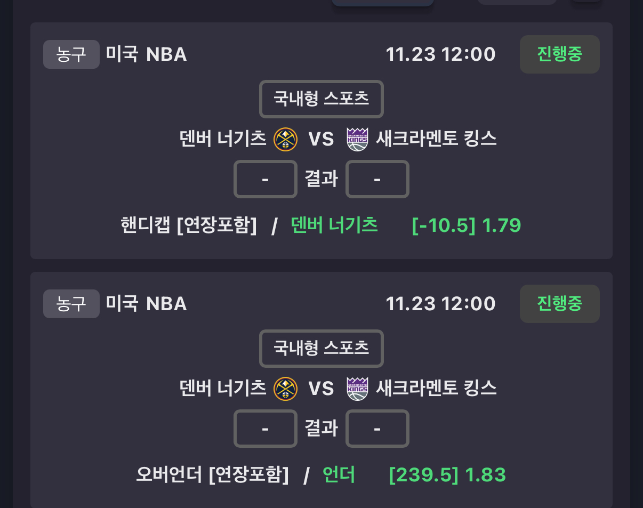Click the [239.5] 1.83 over/under odds
643x508 pixels.
[447, 475]
